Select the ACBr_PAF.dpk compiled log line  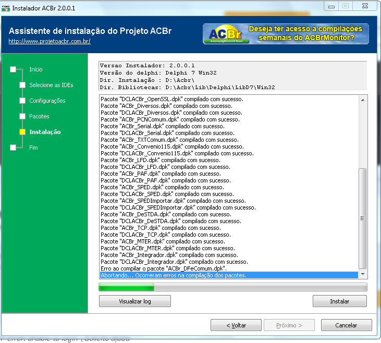coord(229,174)
